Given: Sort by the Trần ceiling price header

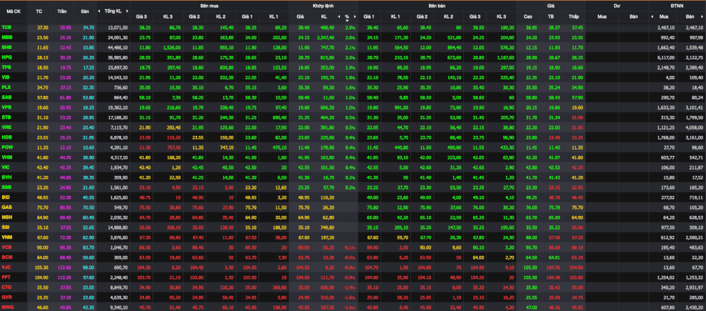Looking at the screenshot, I should coord(62,10).
